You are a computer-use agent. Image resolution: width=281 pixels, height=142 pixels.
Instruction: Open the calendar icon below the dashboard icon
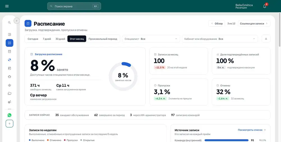click(10, 51)
